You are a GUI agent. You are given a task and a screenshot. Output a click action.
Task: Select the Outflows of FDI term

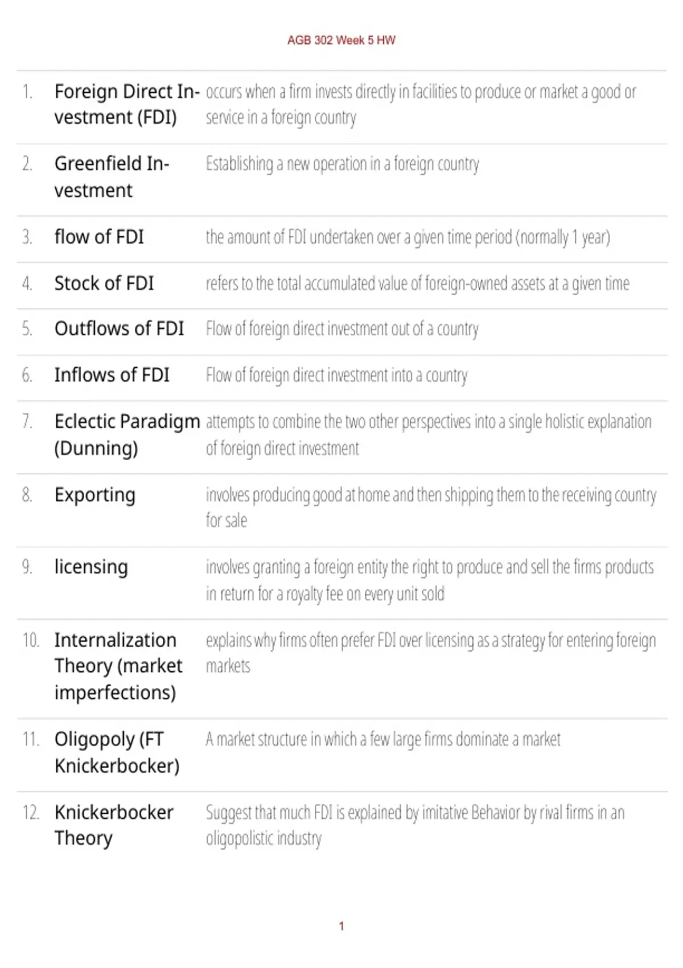120,329
